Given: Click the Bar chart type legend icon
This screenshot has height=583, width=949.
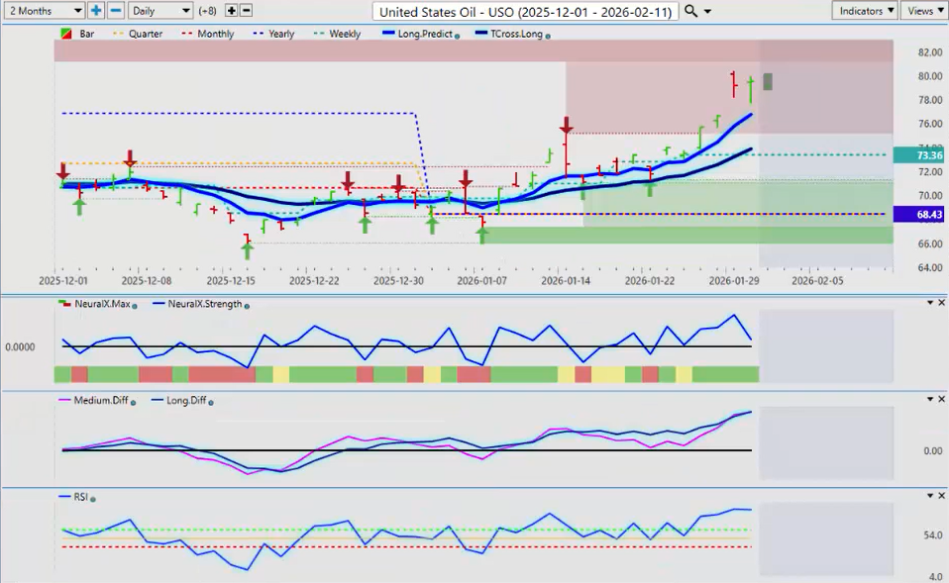Looking at the screenshot, I should [66, 34].
